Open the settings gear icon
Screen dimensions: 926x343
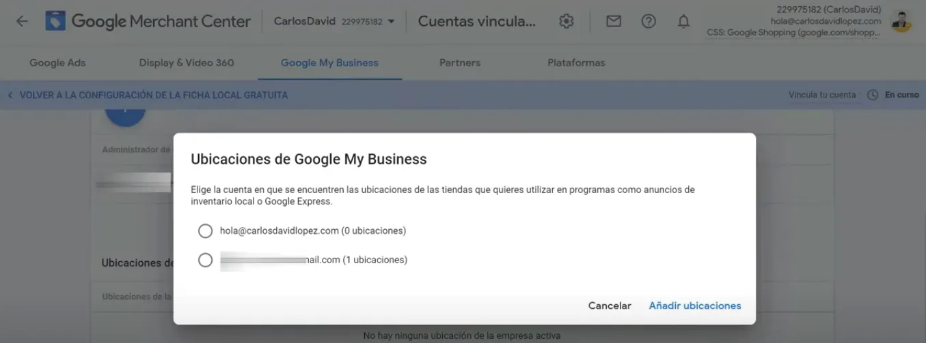(566, 21)
